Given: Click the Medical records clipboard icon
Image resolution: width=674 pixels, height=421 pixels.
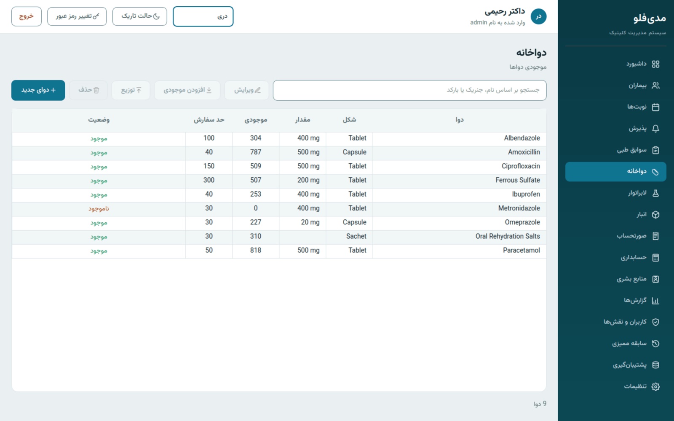Looking at the screenshot, I should tap(655, 150).
